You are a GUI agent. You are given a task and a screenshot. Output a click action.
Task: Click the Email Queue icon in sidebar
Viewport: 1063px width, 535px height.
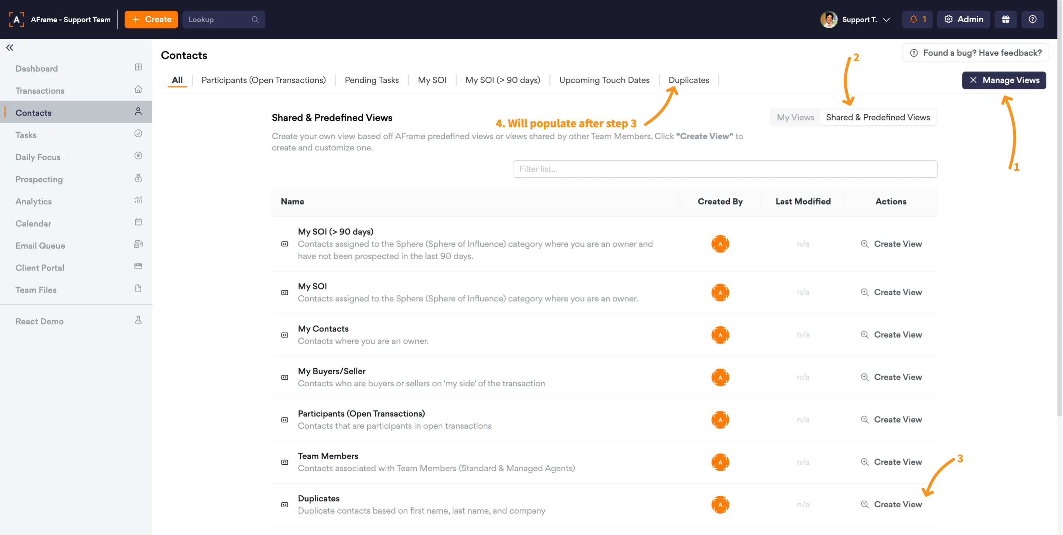click(138, 244)
